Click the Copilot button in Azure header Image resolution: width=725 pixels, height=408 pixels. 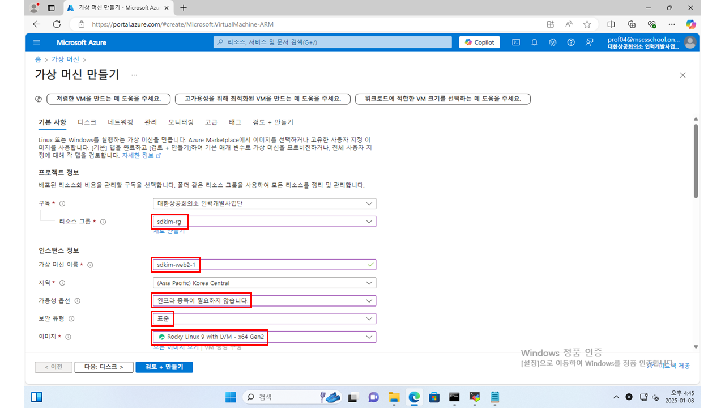(x=480, y=42)
